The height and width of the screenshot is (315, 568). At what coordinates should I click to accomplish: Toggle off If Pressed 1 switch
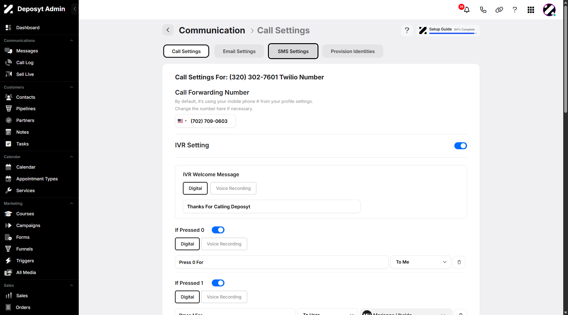click(218, 283)
